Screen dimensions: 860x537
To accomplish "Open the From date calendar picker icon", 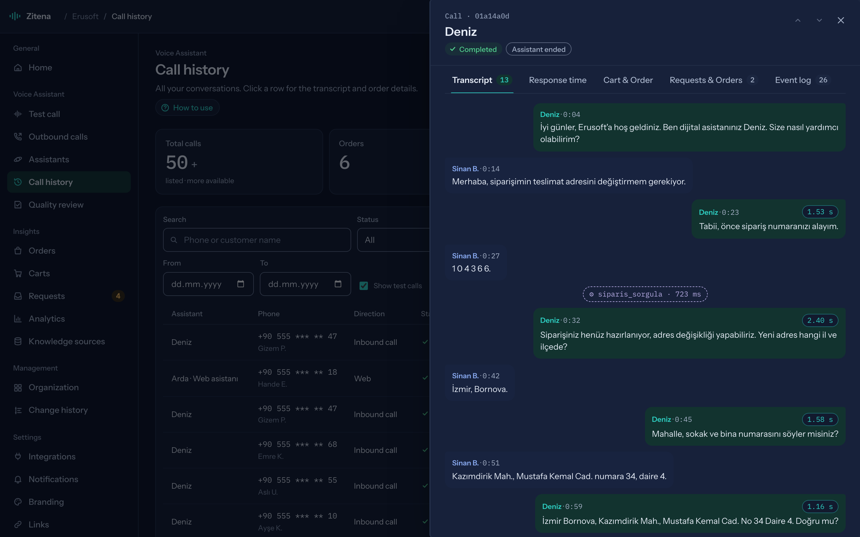I will click(x=241, y=284).
